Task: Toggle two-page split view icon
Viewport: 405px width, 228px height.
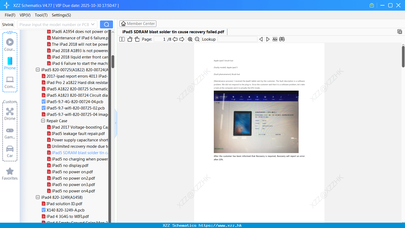Action: point(122,39)
